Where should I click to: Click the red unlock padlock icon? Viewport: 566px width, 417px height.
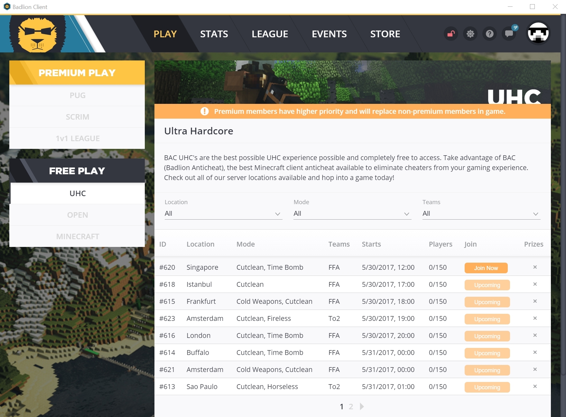(x=451, y=34)
